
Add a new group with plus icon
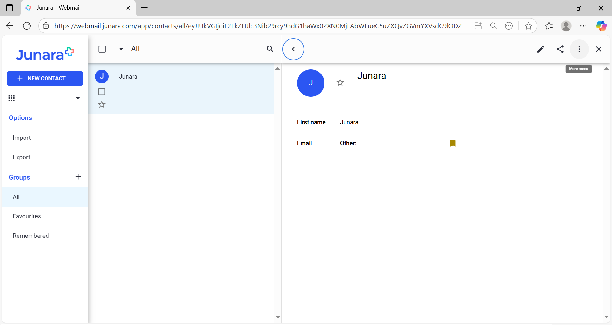[78, 177]
